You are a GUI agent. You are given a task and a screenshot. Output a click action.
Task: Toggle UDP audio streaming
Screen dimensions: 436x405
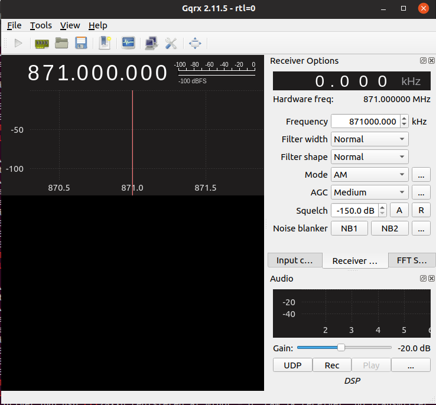(x=292, y=365)
